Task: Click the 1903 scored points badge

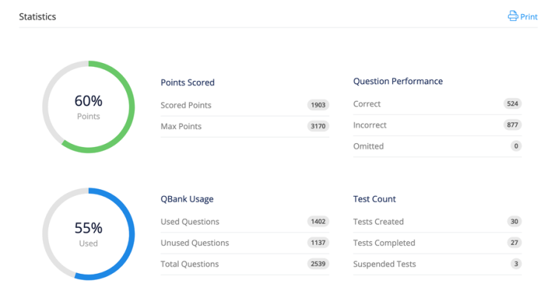Action: click(x=318, y=105)
